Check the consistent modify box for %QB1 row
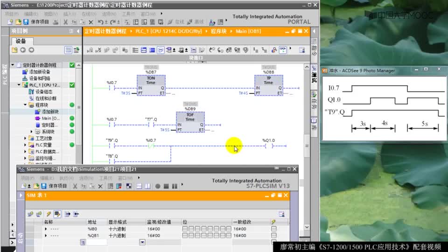Viewport: 448px width, 252px height. click(274, 235)
